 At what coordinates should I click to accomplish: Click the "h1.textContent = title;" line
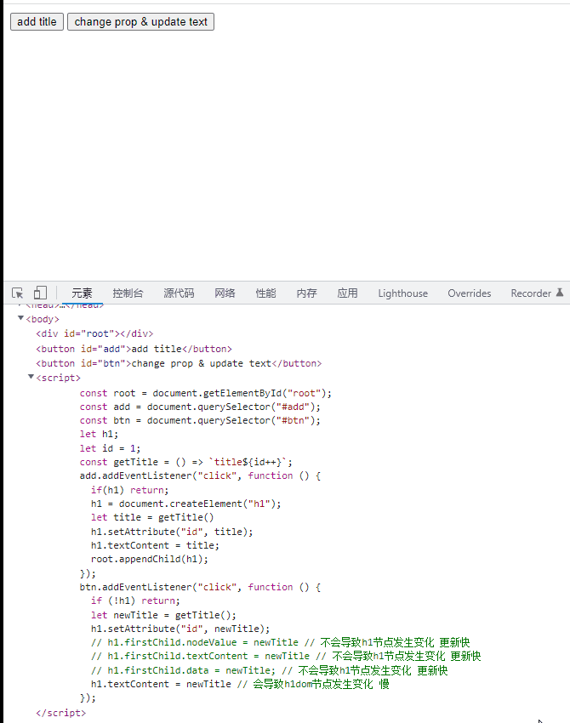[155, 545]
